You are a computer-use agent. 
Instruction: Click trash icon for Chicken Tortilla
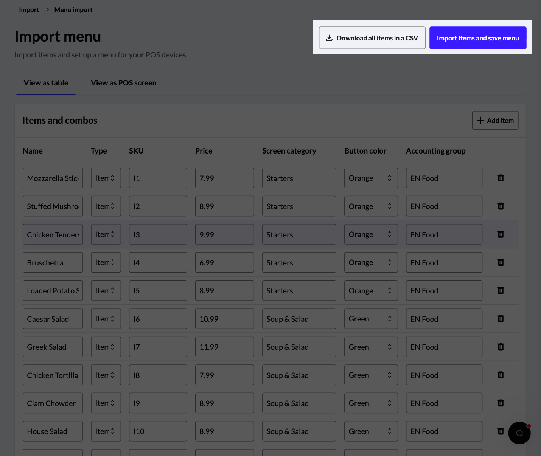(501, 375)
